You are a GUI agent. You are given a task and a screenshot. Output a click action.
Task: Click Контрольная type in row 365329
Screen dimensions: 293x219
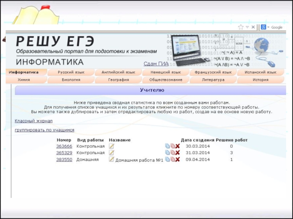click(x=90, y=153)
